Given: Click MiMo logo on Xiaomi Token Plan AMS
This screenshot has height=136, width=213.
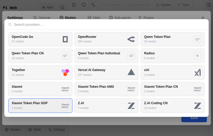Looking at the screenshot, I should click(131, 89).
